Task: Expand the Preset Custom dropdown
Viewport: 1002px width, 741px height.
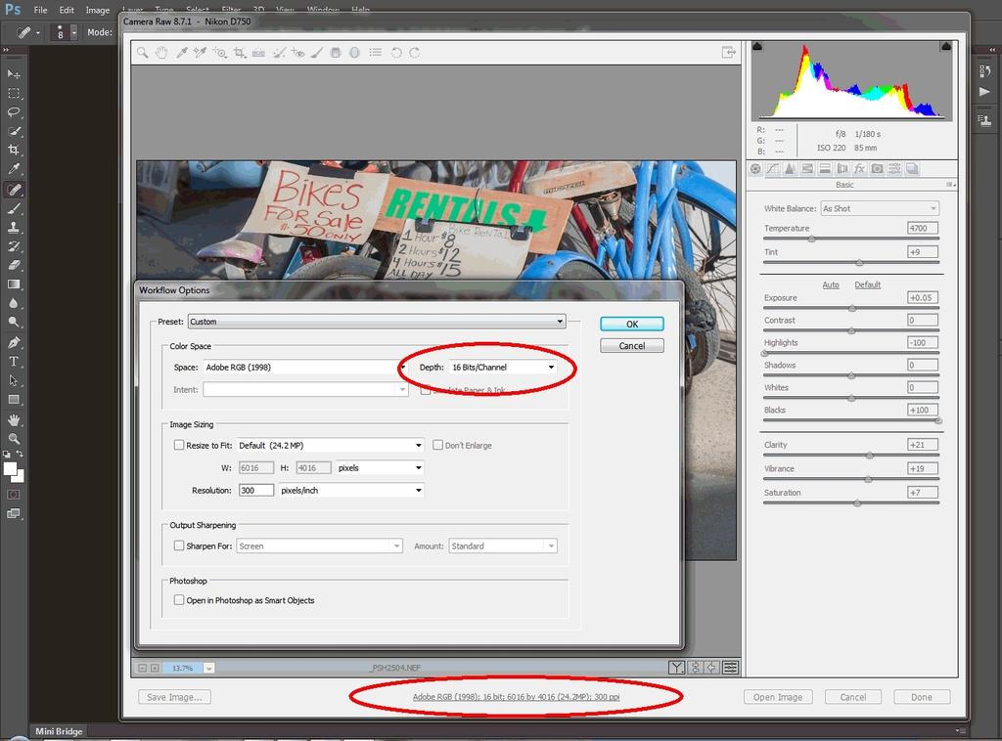Action: 376,322
